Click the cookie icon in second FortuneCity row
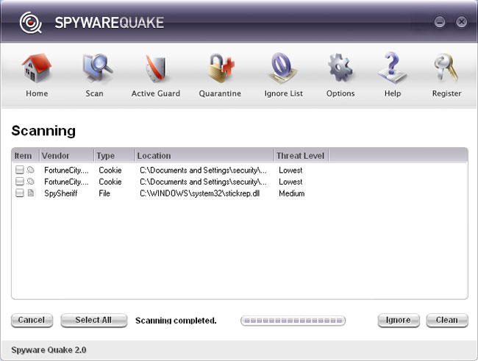Screen dimensions: 478x361 (30, 181)
